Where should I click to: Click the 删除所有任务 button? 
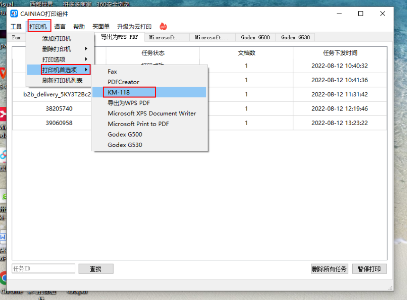329,269
